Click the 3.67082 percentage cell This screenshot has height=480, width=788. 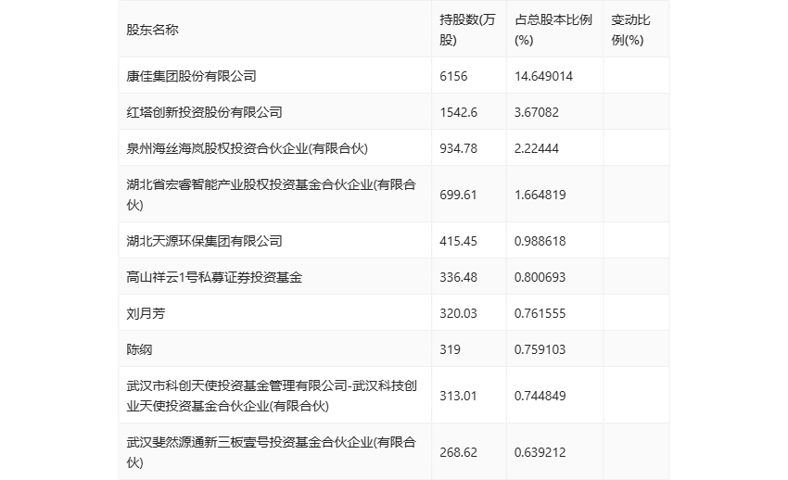[536, 112]
